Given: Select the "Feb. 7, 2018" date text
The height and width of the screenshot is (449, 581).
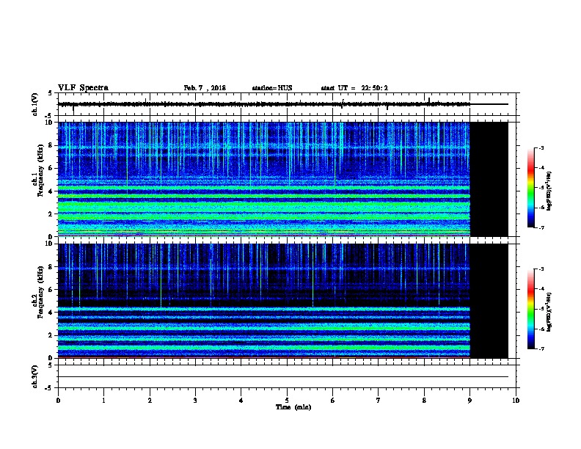Looking at the screenshot, I should (205, 88).
